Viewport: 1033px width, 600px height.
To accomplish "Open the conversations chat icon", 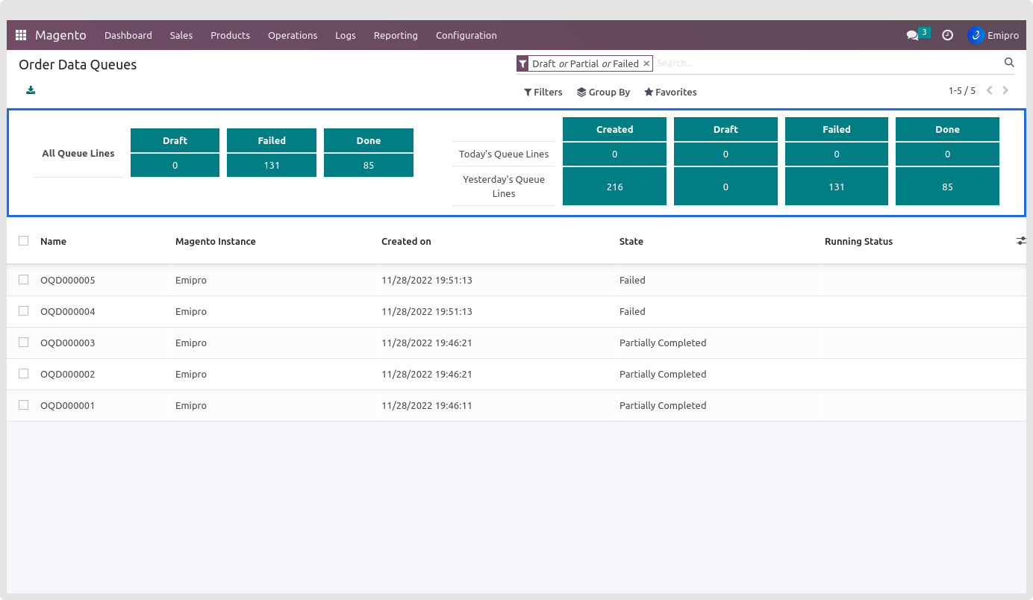I will [x=912, y=35].
